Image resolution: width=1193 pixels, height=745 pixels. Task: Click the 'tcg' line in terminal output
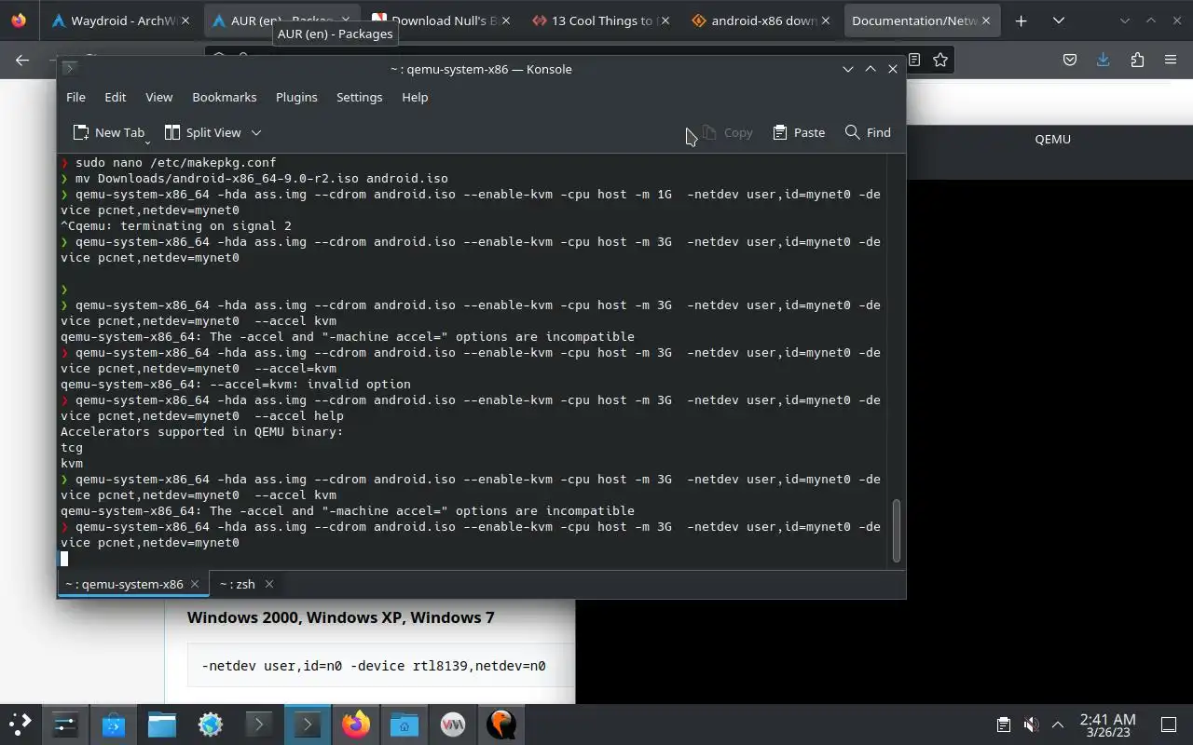72,447
